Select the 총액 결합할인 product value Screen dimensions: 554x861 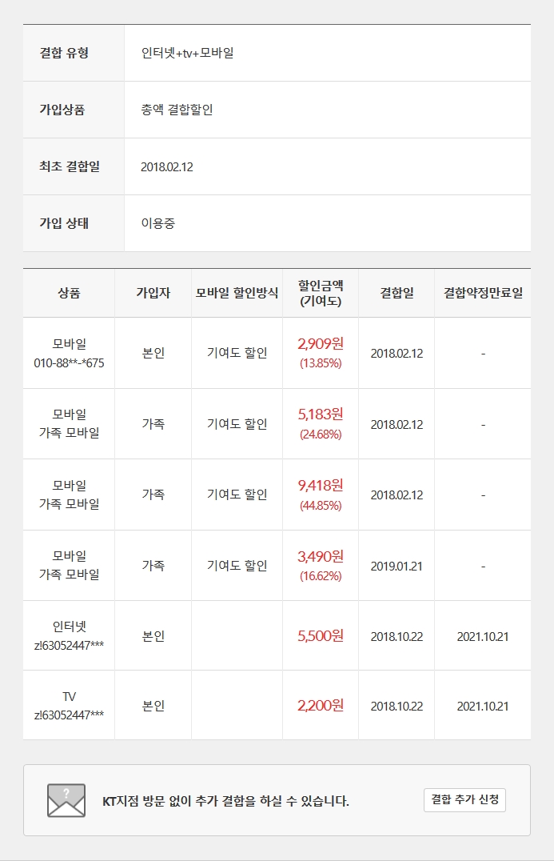pyautogui.click(x=177, y=110)
